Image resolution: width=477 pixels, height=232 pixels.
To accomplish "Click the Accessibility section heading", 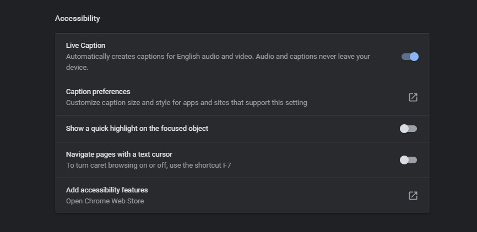I will tap(77, 18).
